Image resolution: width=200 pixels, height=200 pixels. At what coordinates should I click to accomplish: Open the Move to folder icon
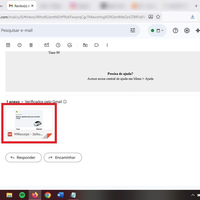click(85, 45)
